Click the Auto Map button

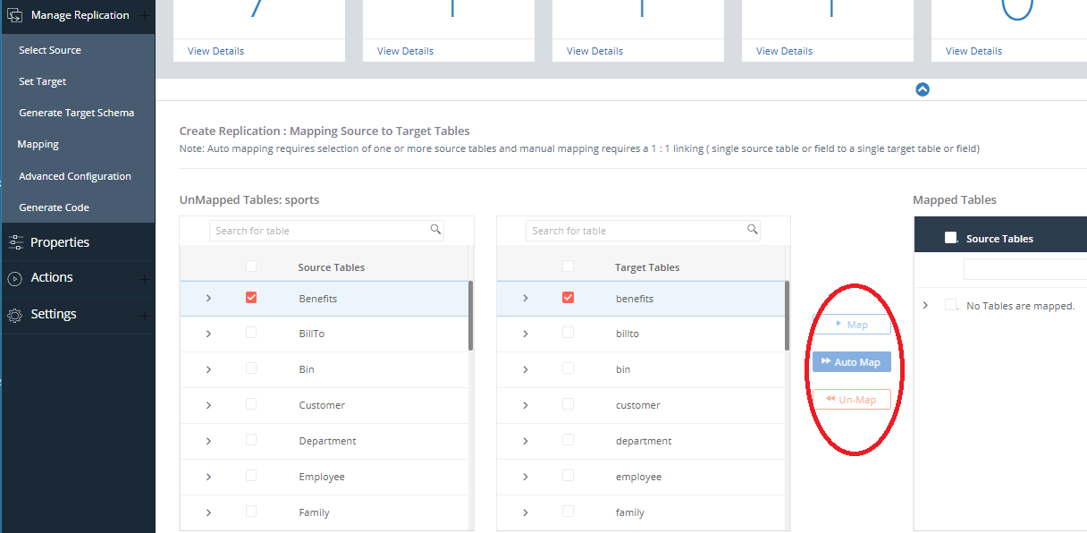coord(852,362)
